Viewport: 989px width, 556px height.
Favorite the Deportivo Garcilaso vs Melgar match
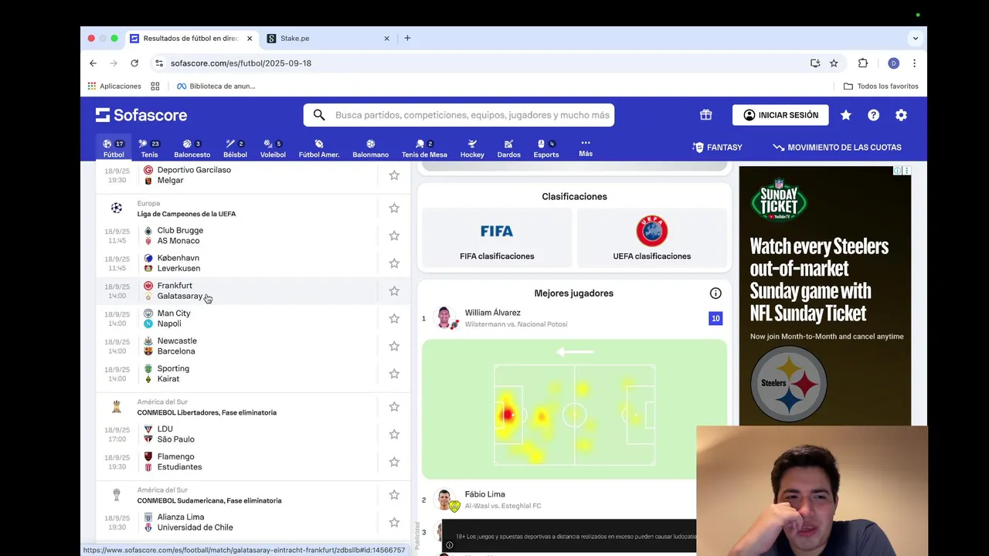394,175
